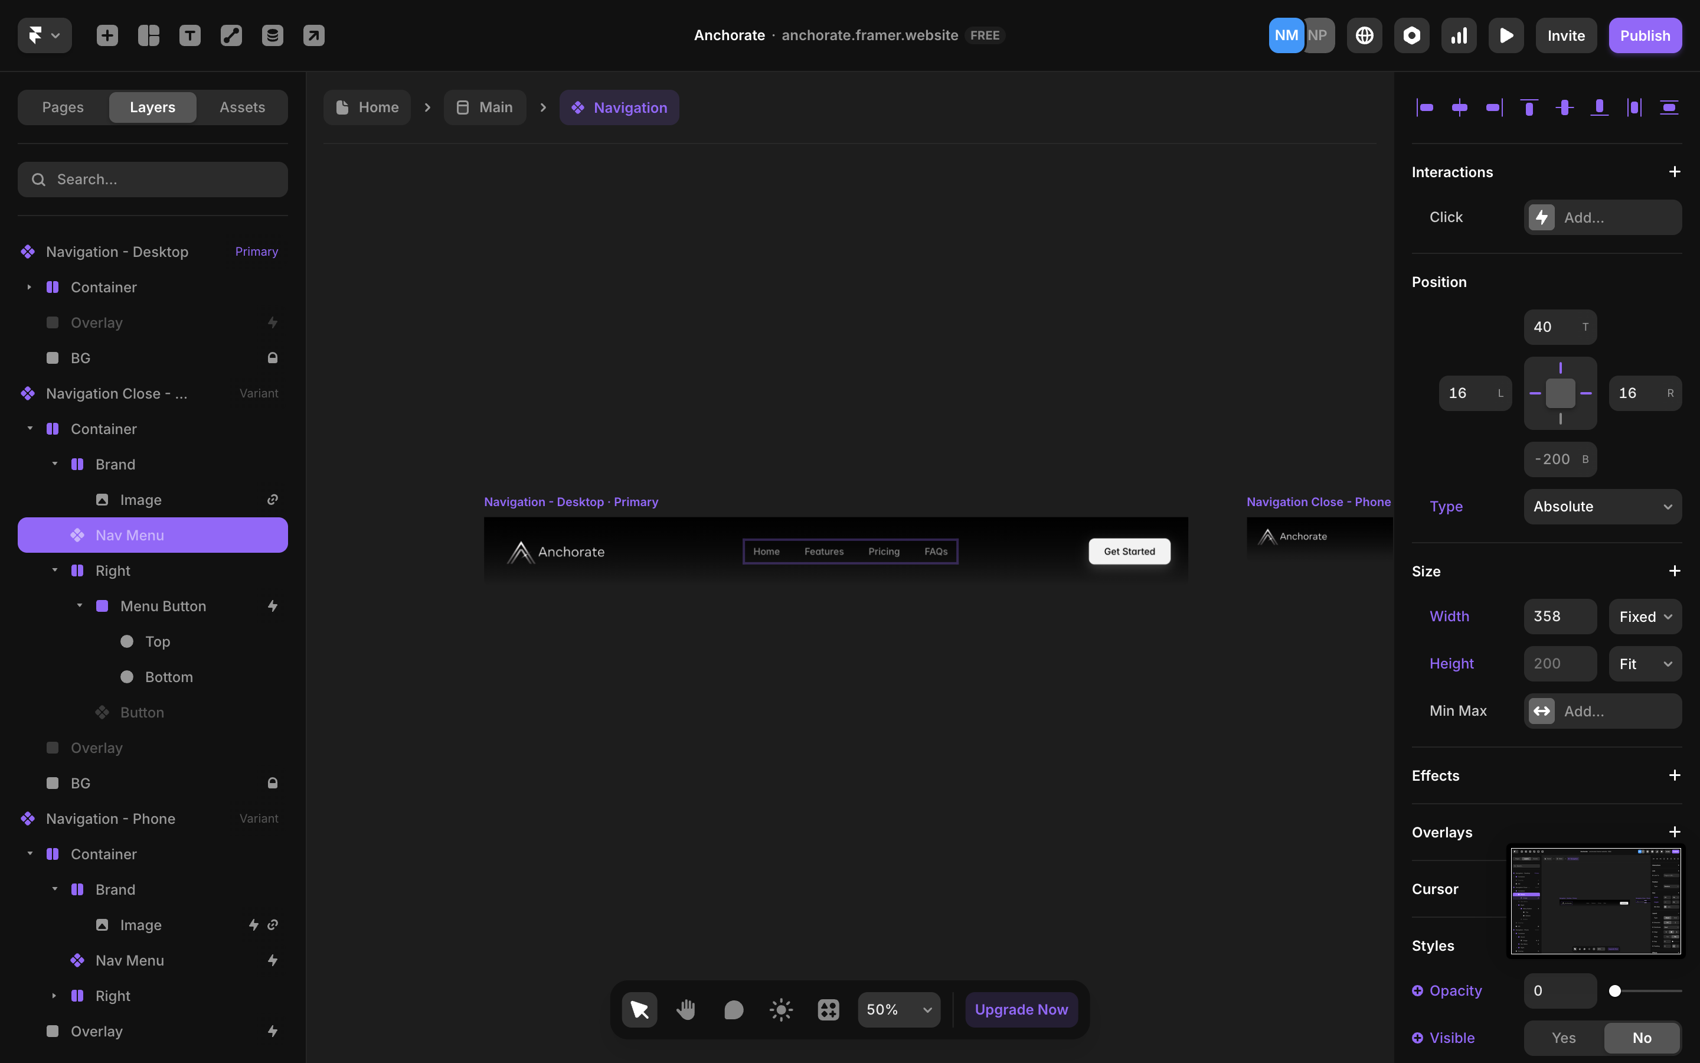Click the comment bubble tool

point(733,1010)
